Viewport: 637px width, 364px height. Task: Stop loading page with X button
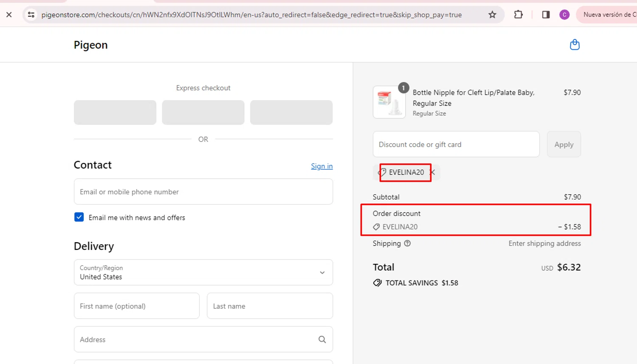[x=9, y=15]
